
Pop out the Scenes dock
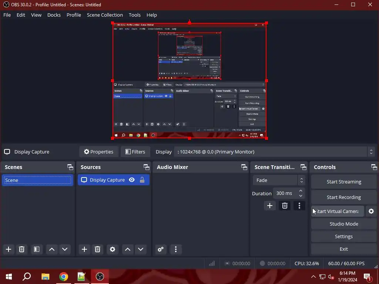click(x=70, y=167)
